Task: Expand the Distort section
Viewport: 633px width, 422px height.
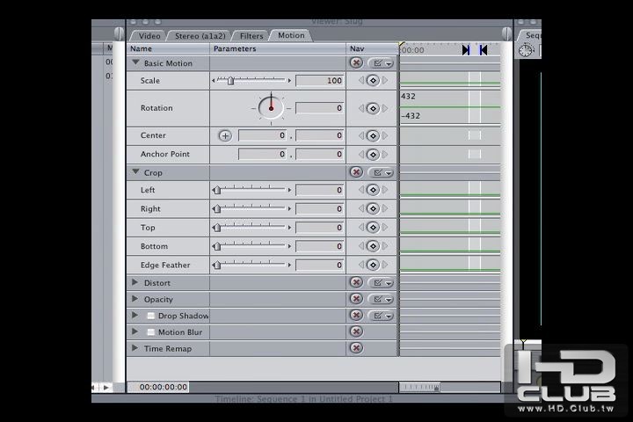Action: [x=135, y=282]
